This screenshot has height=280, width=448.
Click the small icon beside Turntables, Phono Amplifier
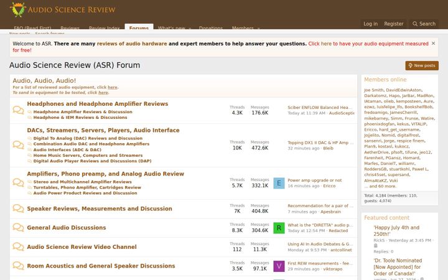click(29, 187)
